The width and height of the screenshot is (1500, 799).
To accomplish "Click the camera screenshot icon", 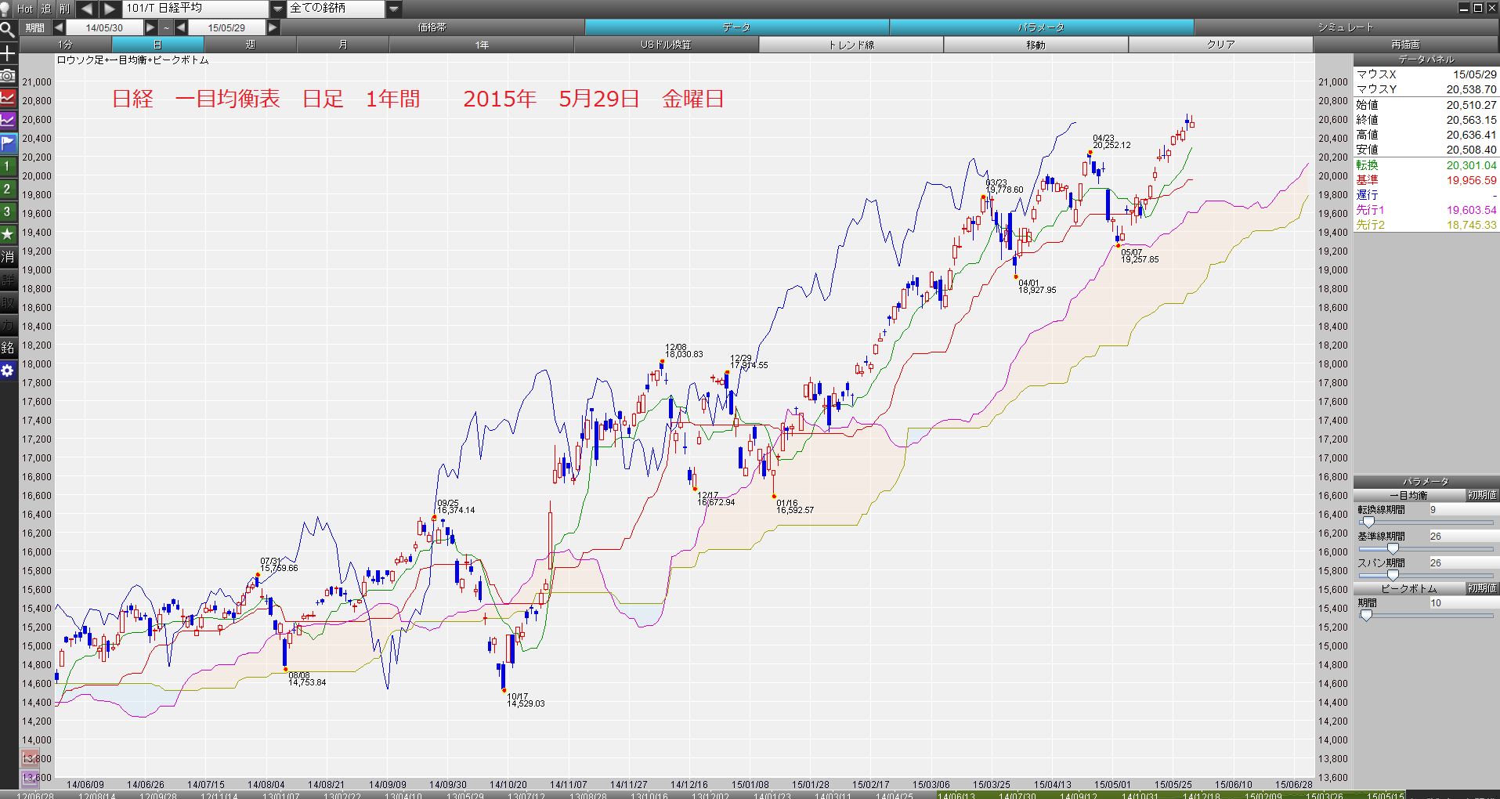I will [8, 76].
